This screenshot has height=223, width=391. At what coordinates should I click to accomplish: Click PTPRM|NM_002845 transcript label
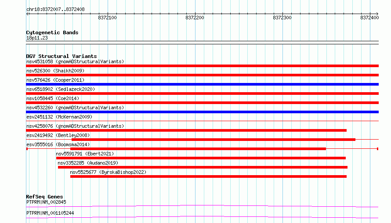[x=46, y=202]
